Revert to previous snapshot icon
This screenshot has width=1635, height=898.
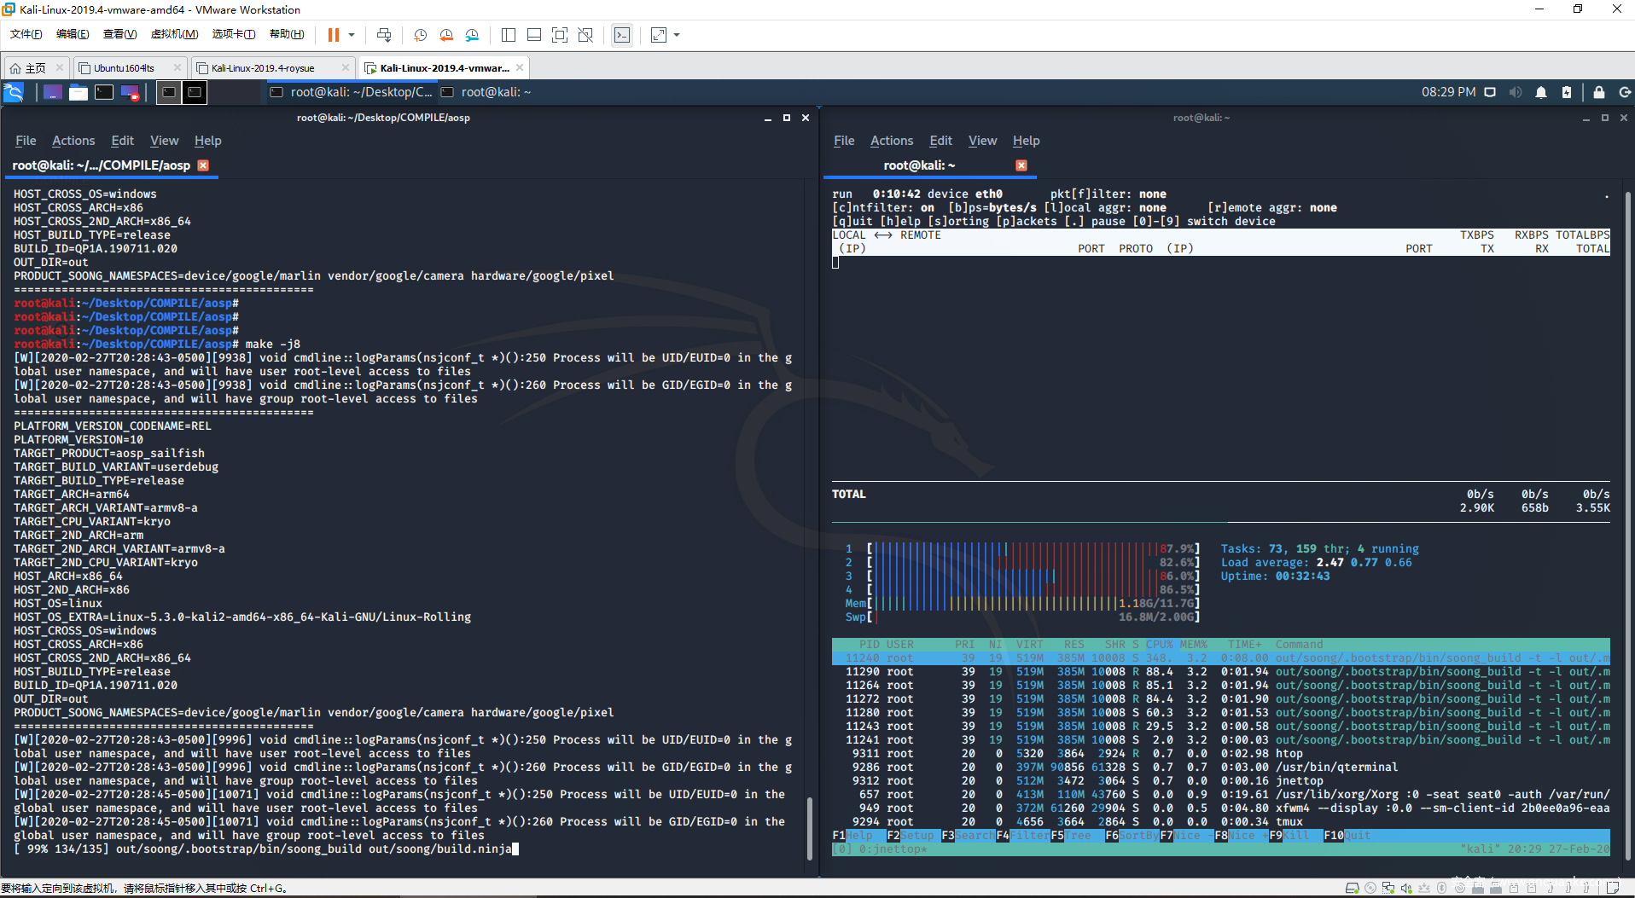tap(446, 35)
